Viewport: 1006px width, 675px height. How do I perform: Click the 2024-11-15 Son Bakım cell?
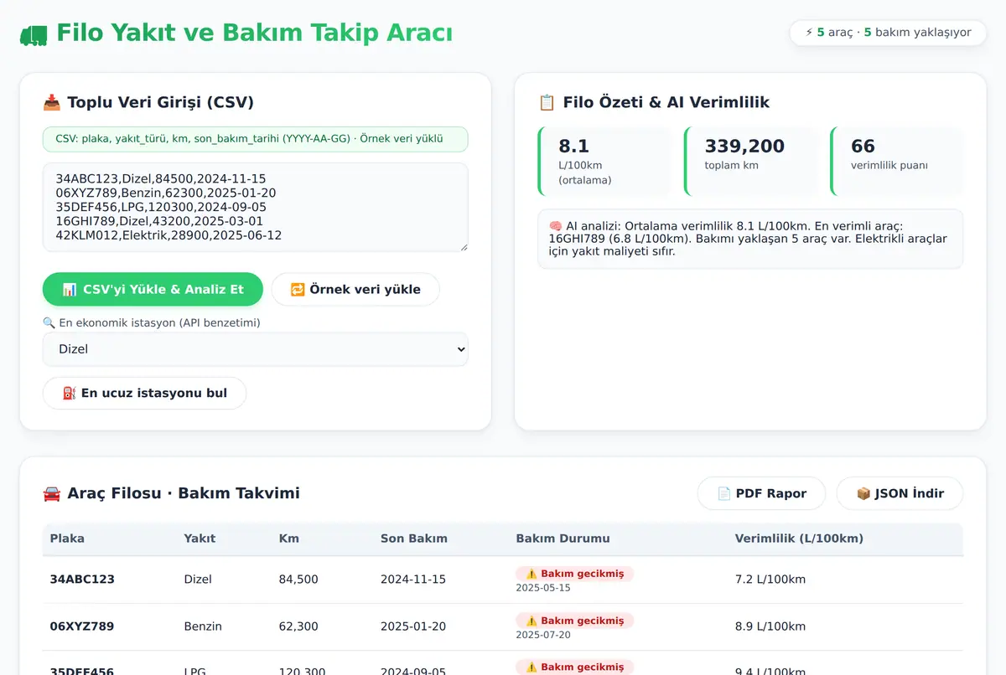[x=413, y=580]
